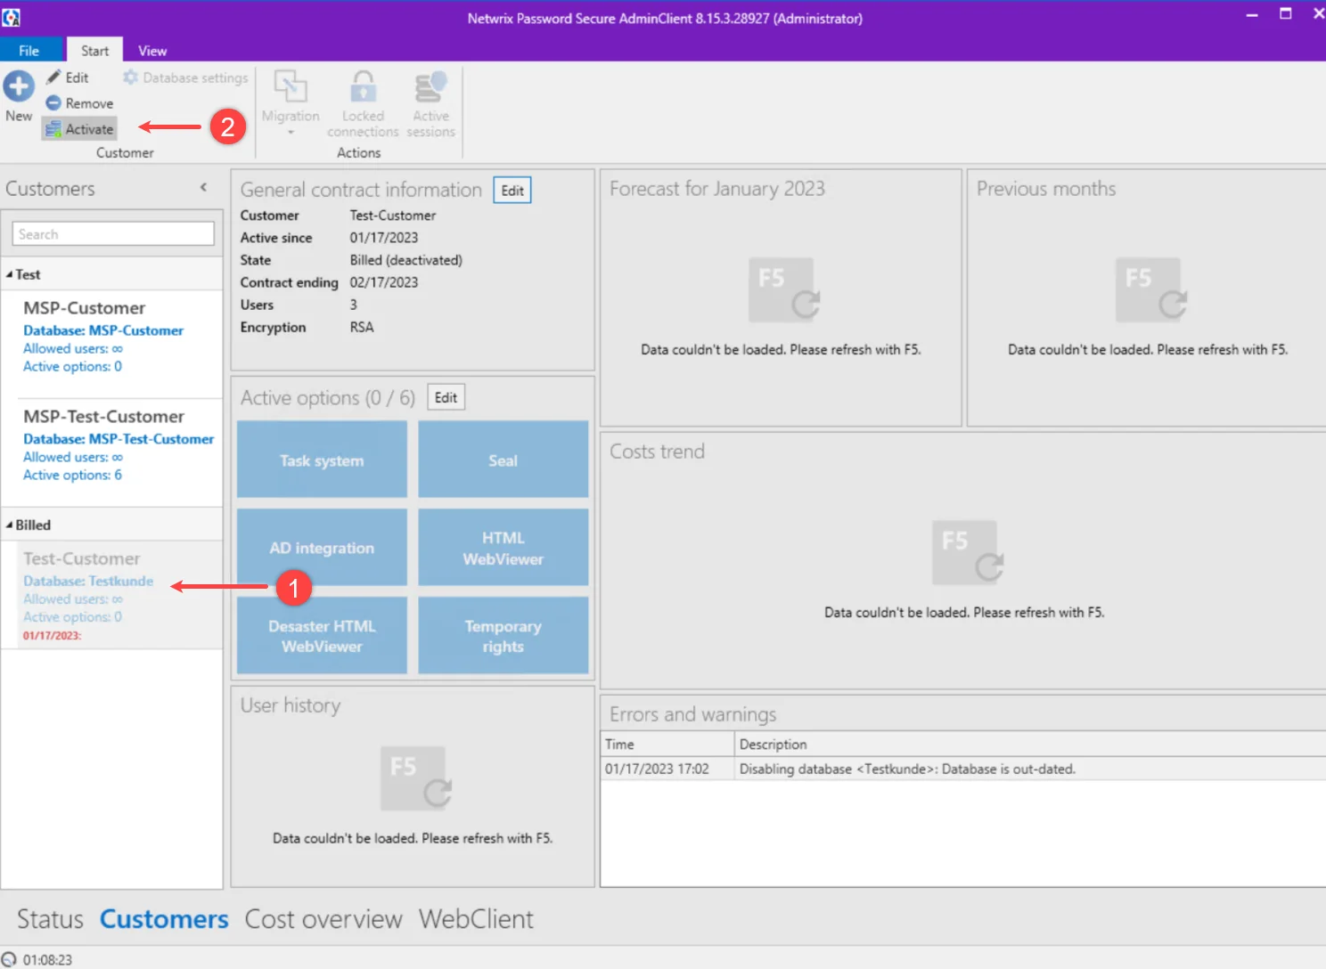Open the Migration icon menu

(291, 86)
